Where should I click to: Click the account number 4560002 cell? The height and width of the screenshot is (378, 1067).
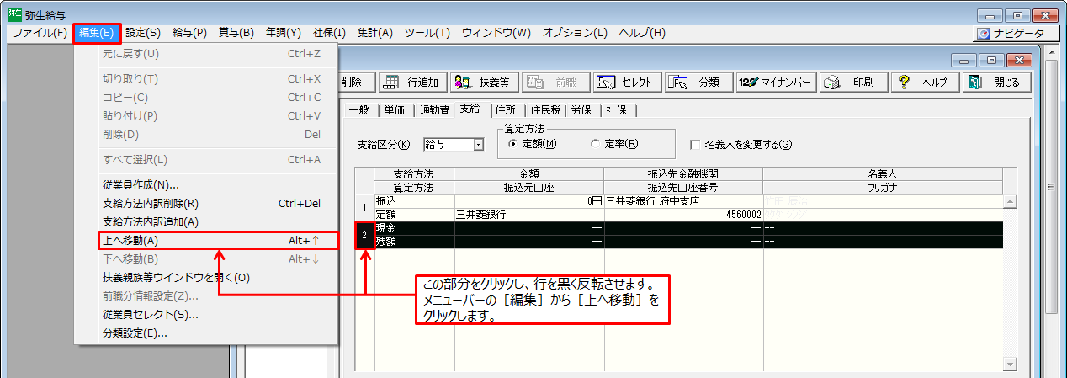click(x=682, y=215)
